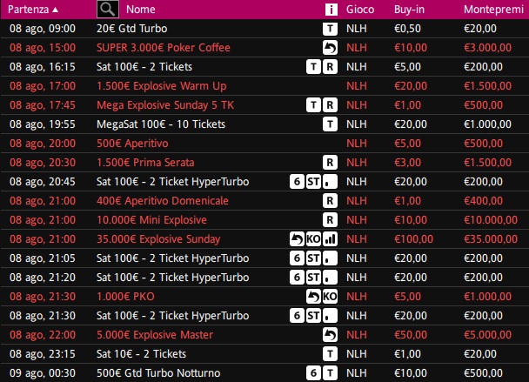Open the 10.000€ Mini Explosive tournament
This screenshot has height=382, width=529.
(151, 220)
